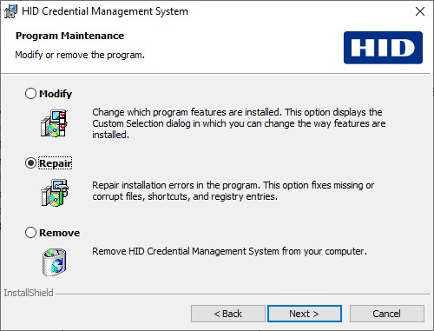Select the Repair radio button
This screenshot has height=331, width=434.
coord(30,163)
